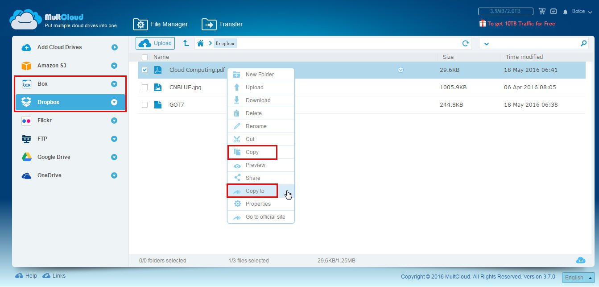Choose Download from context menu
Screen dimensions: 599x287
261,100
